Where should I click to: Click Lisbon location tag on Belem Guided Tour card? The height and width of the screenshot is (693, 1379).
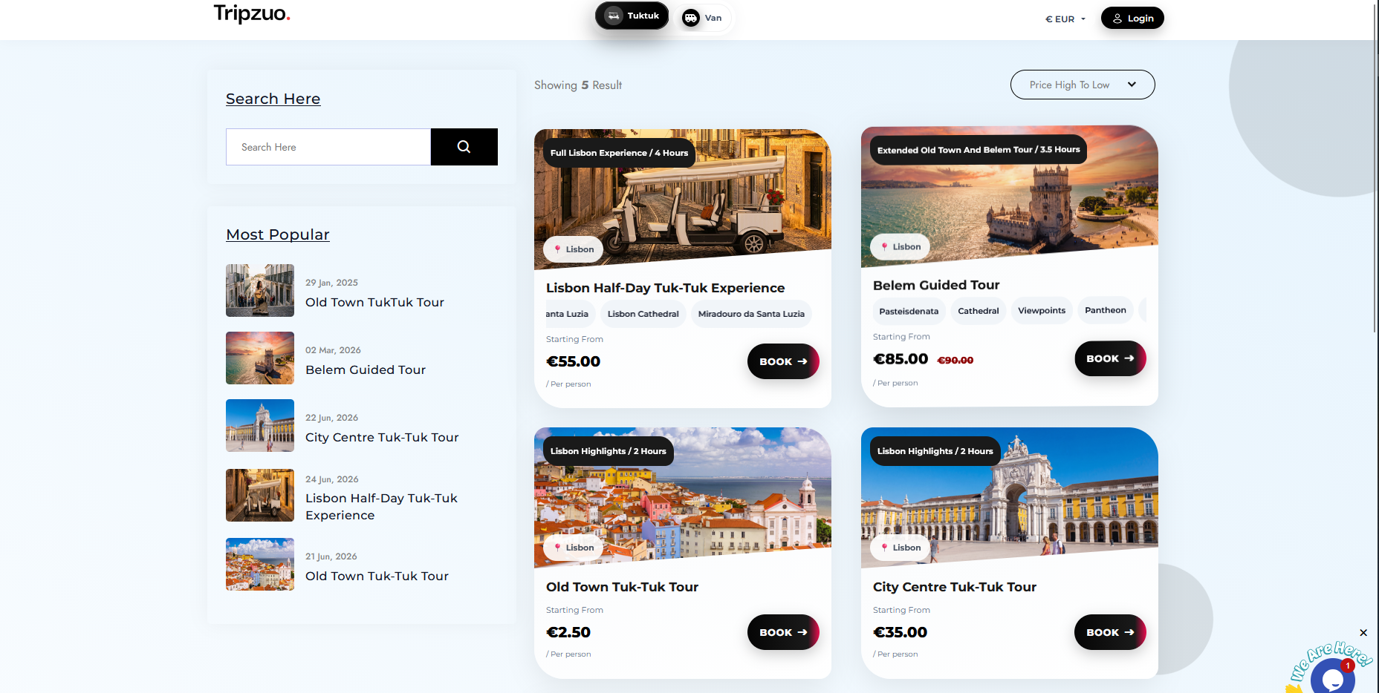(900, 246)
